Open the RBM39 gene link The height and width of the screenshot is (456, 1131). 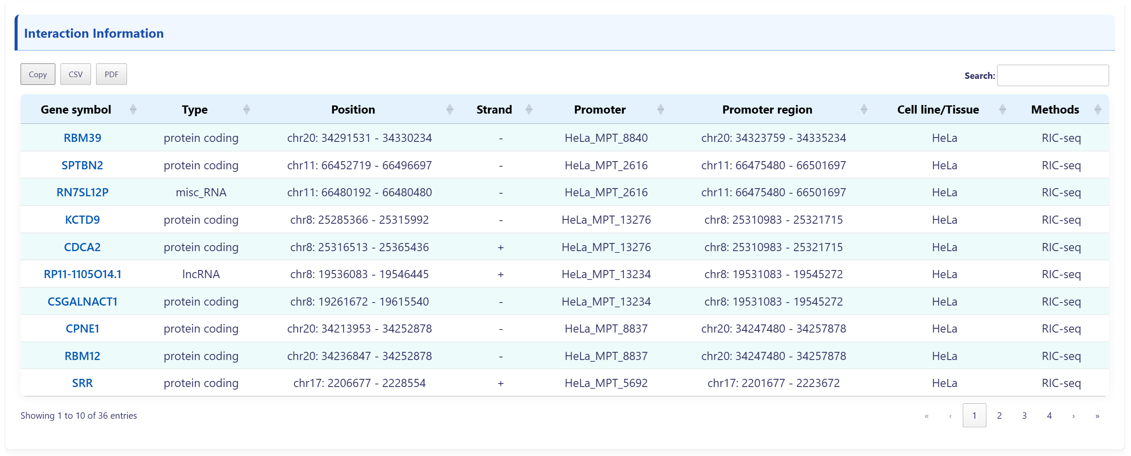coord(82,138)
